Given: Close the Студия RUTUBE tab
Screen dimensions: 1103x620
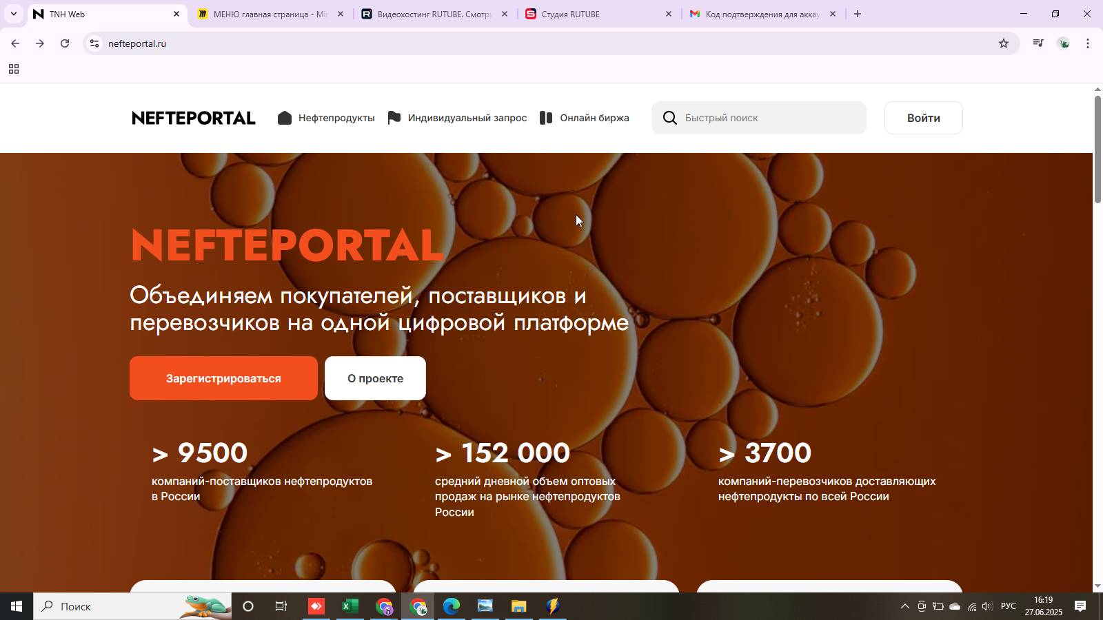Looking at the screenshot, I should [668, 14].
